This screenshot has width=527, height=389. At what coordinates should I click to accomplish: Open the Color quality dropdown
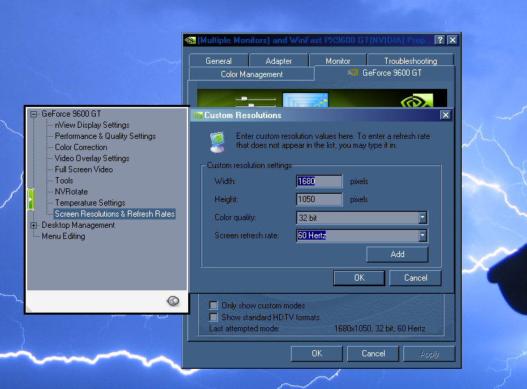tap(422, 218)
